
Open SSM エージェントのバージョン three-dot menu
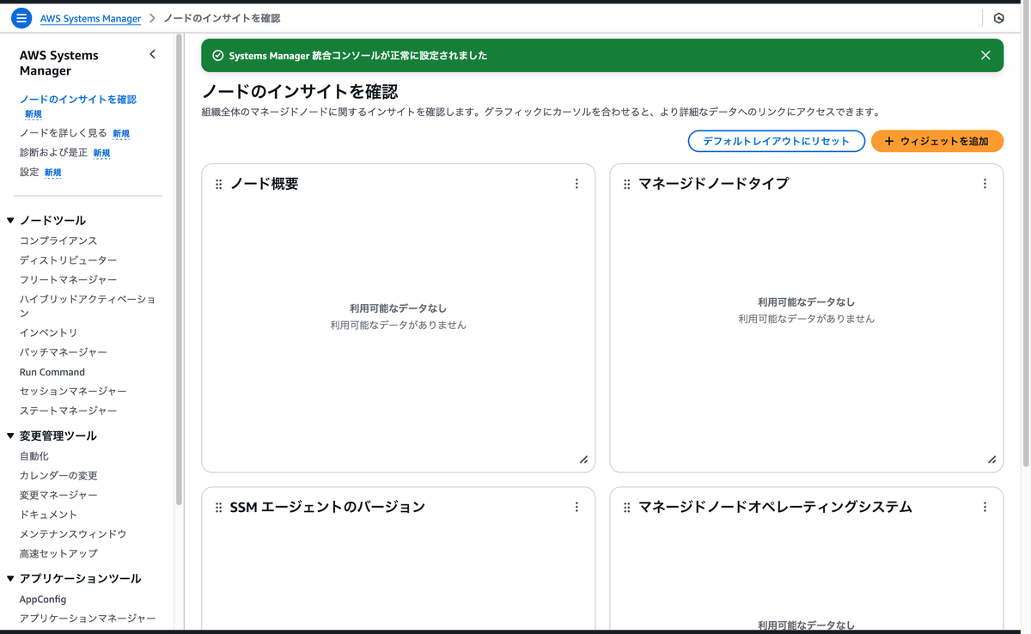point(577,507)
